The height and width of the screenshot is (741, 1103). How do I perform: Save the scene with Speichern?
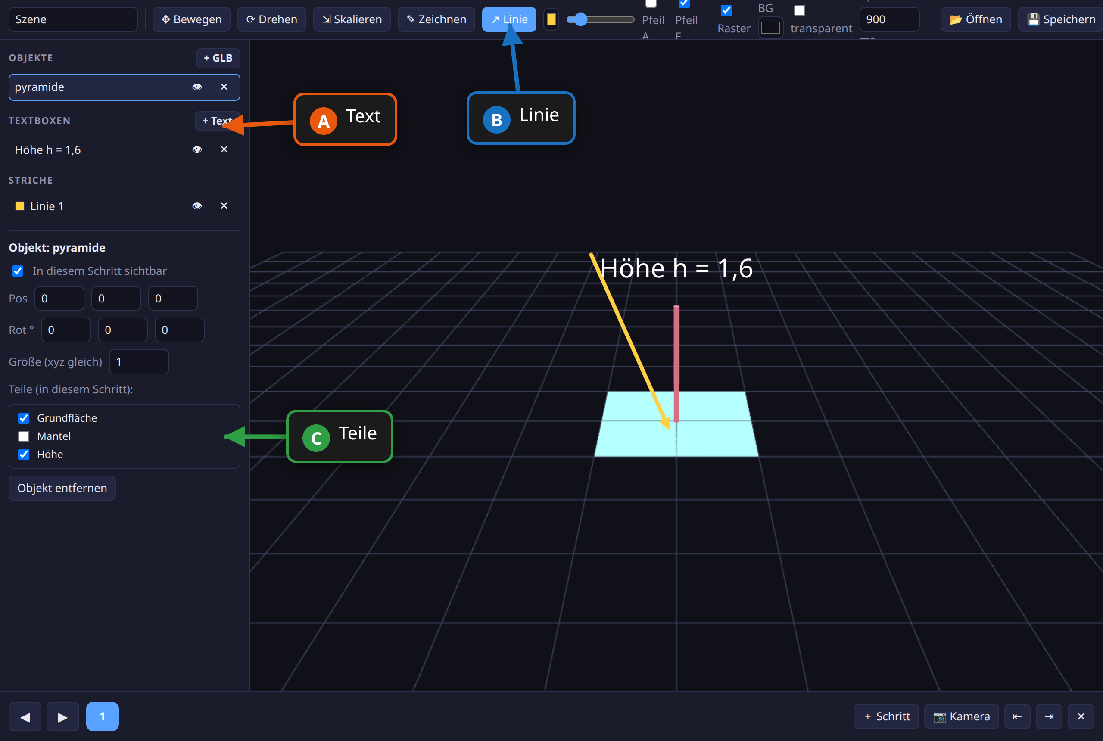[x=1060, y=19]
